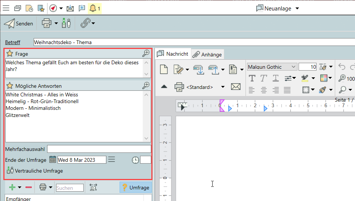Open the color palette swatch icon
Viewport: 355px width, 201px height.
[324, 78]
